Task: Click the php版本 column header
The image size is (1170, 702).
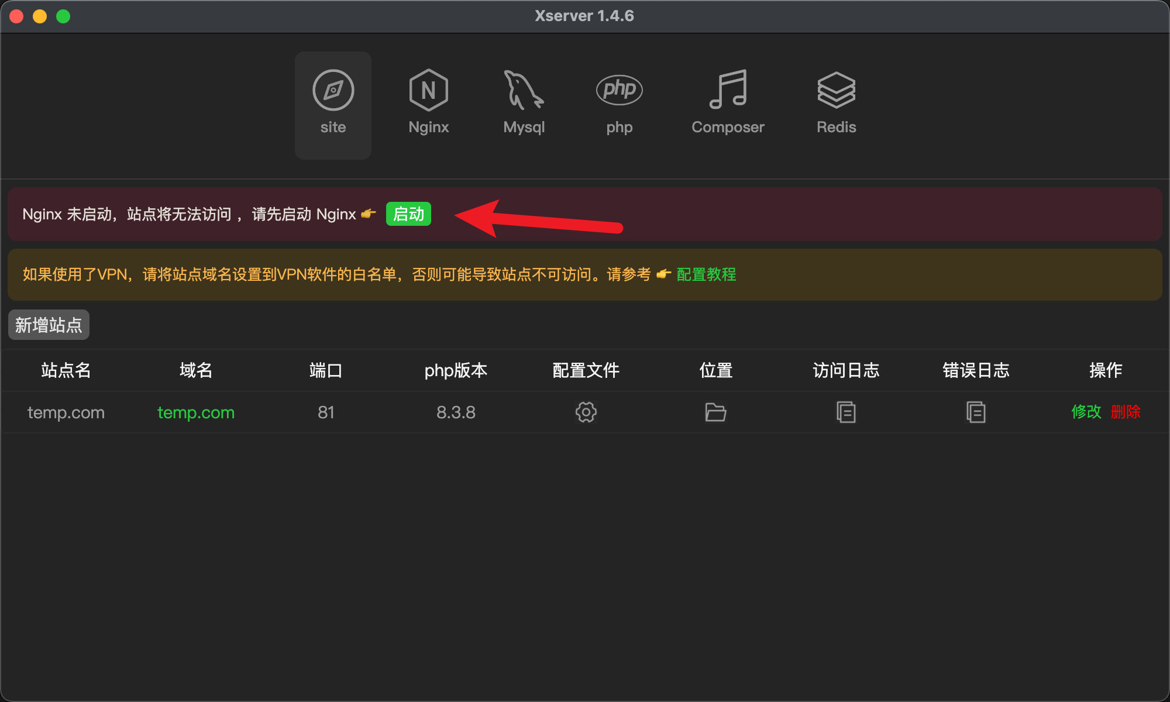Action: pyautogui.click(x=456, y=370)
